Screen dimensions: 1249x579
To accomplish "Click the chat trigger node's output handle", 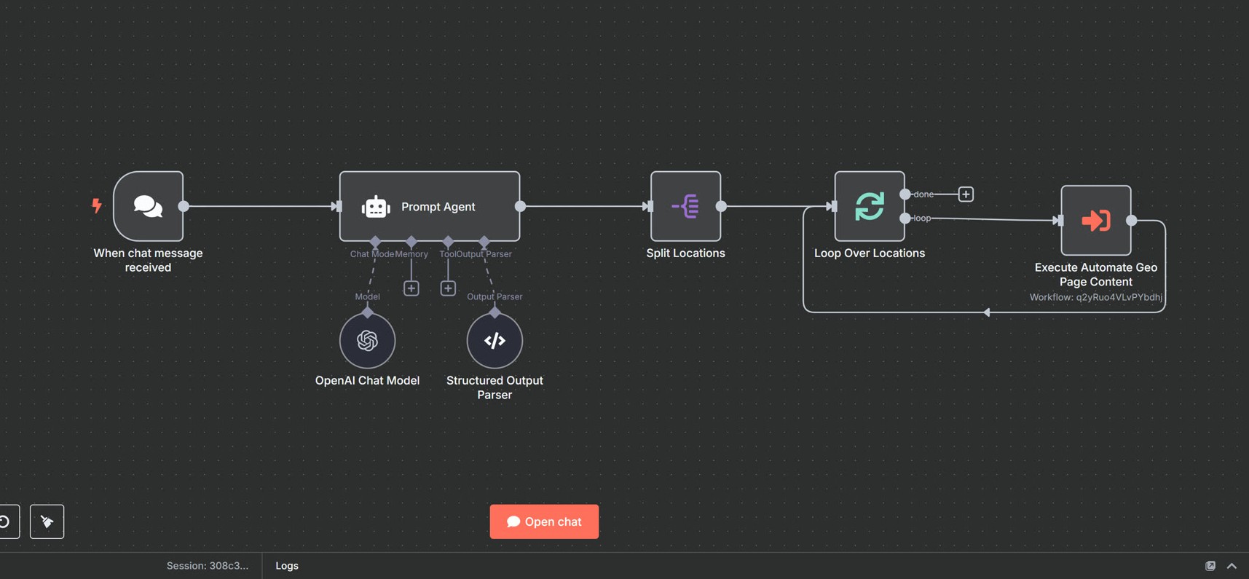I will click(184, 206).
